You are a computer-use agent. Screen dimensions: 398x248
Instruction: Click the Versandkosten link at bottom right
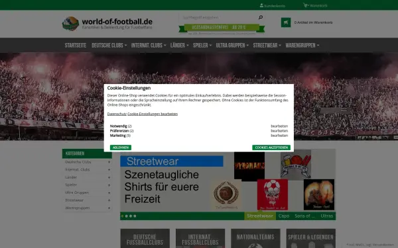coord(383,245)
